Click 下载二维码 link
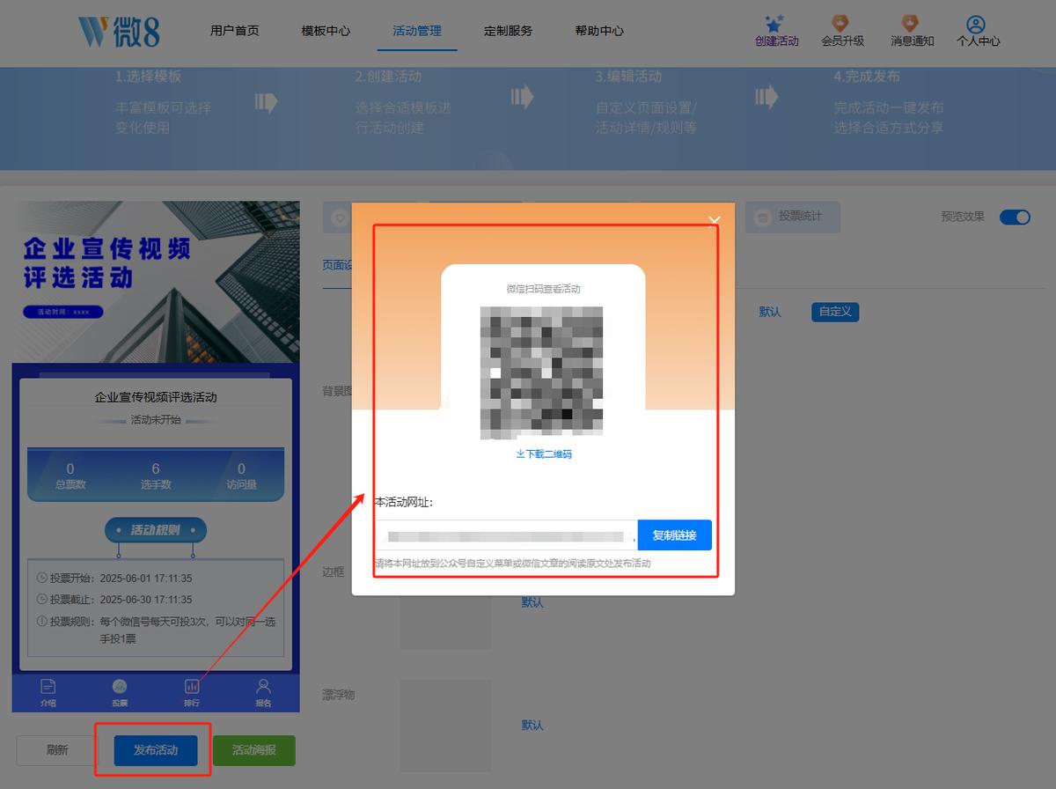1056x789 pixels. (544, 454)
